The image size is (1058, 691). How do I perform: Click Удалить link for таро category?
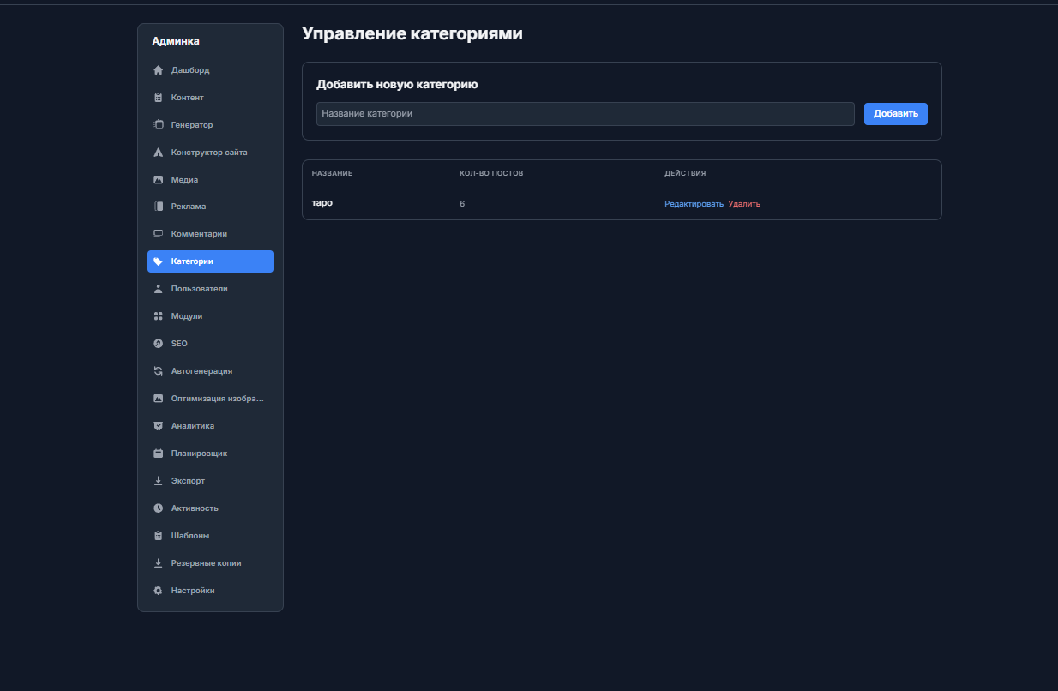pos(744,204)
